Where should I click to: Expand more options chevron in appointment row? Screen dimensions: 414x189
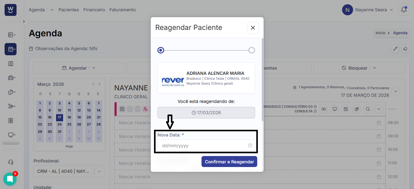click(379, 109)
